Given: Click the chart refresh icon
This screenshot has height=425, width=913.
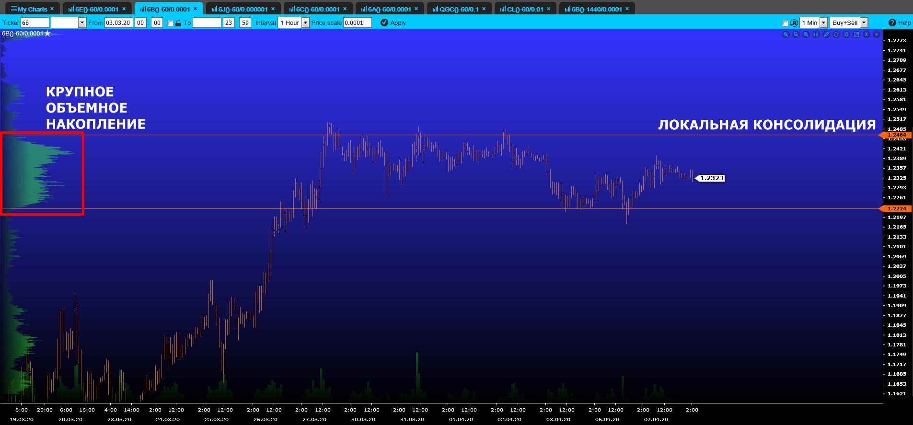Looking at the screenshot, I should (x=836, y=34).
